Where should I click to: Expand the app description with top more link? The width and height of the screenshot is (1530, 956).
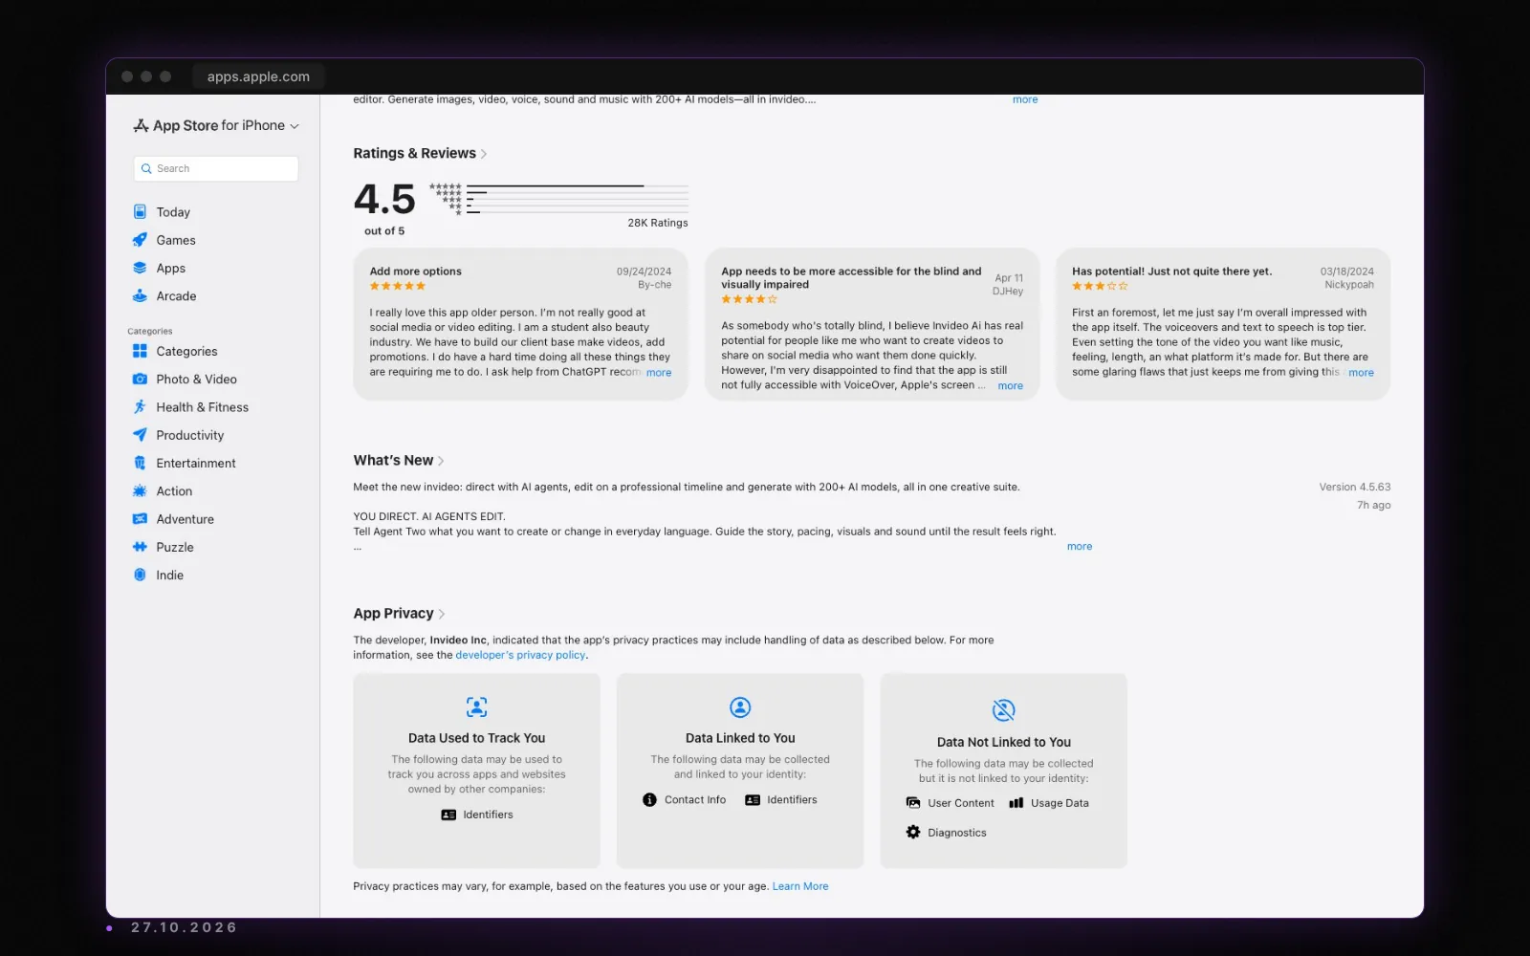1025,99
